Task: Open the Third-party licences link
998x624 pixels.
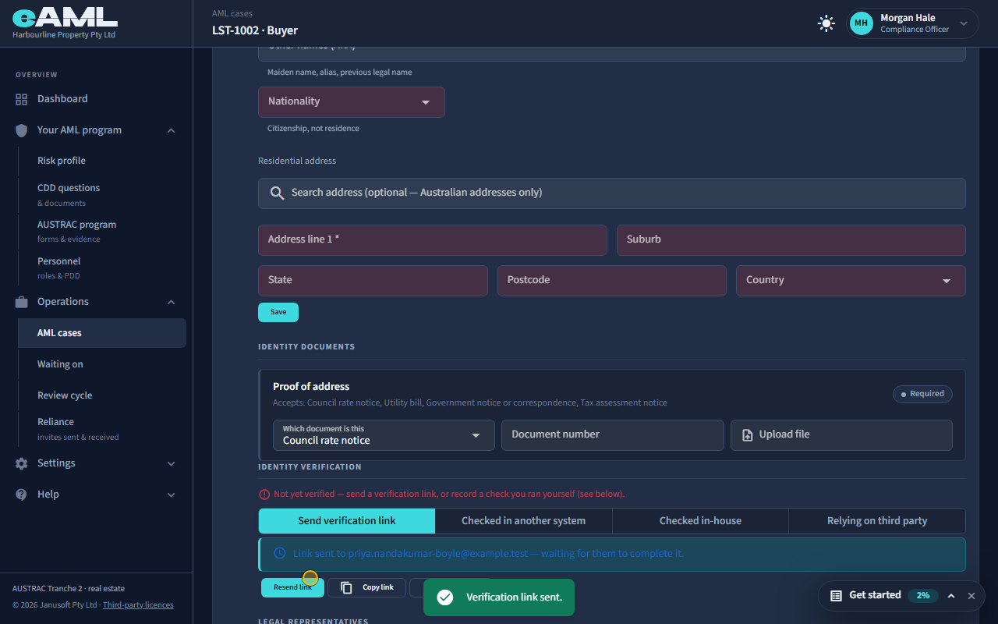Action: [x=138, y=605]
